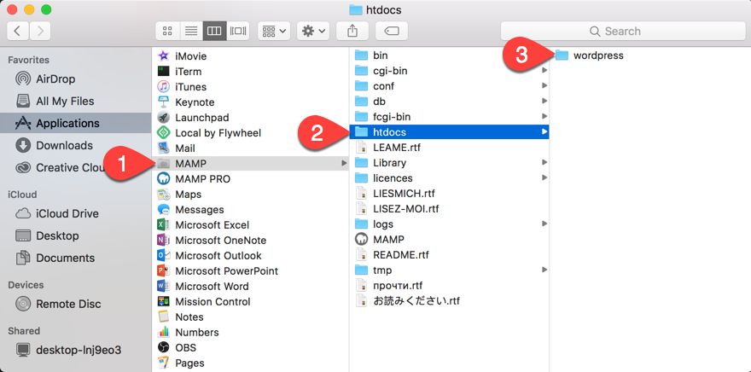Select the Mail app icon
Viewport: 751px width, 372px height.
pos(164,148)
